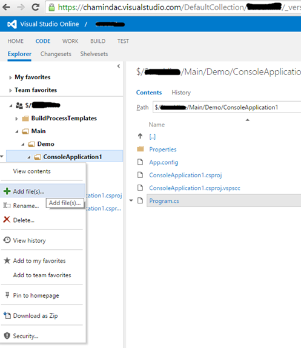Click the ConsoleApplication1 folder icon in tree
Viewport: 301px width, 348px height.
[38, 157]
